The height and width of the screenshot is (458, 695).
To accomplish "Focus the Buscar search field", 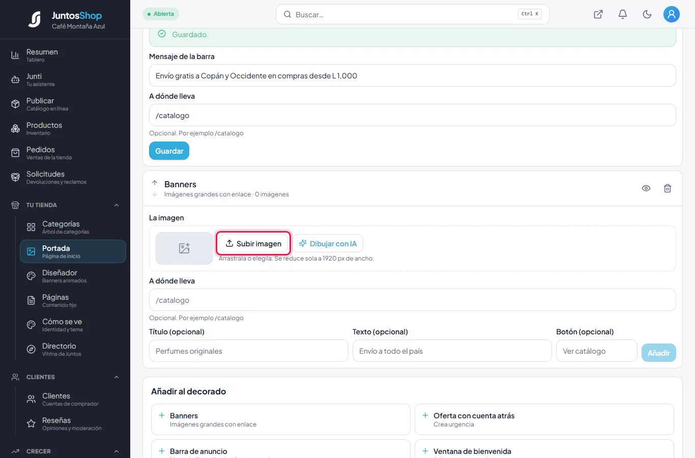I will pos(412,14).
